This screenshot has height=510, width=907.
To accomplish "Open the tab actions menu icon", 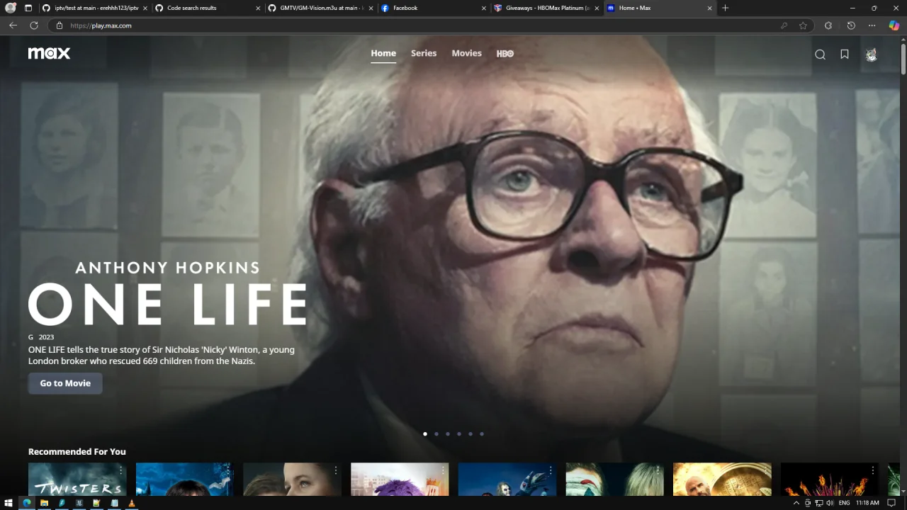I will [28, 8].
